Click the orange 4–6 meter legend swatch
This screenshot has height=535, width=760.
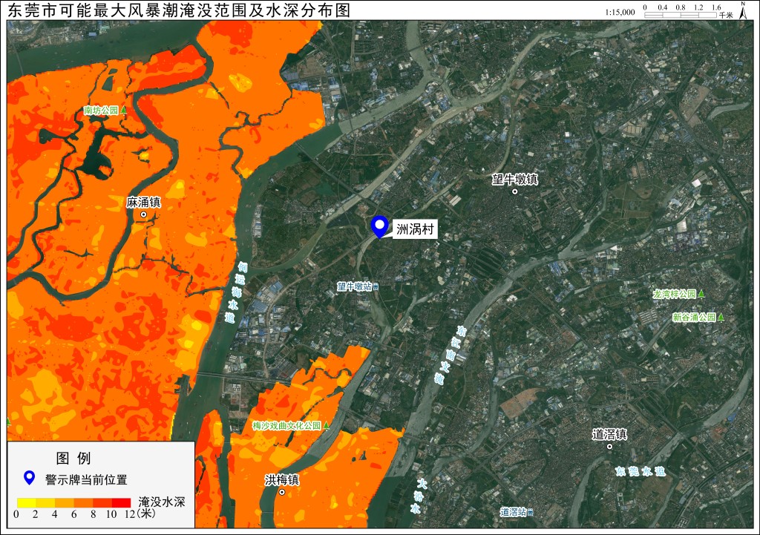[x=64, y=502]
